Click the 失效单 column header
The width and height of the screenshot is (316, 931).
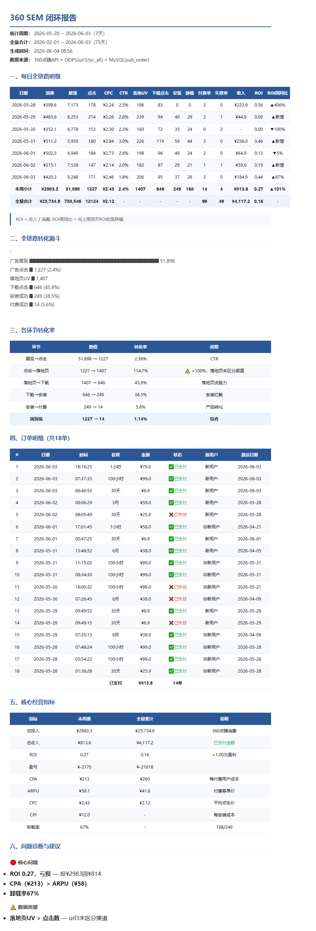pos(221,93)
